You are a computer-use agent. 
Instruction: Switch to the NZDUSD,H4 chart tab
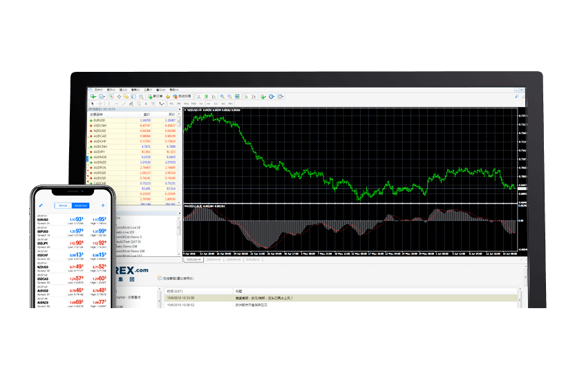tap(193, 260)
